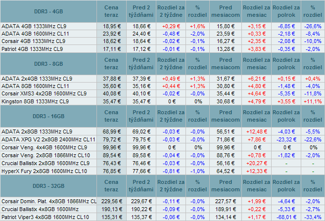Click the Kingston 8GB 1333MHz CL9 row name
This screenshot has width=325, height=221.
point(35,101)
